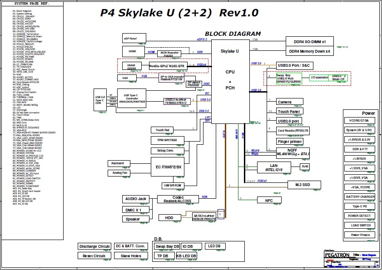Click the KB LED DB block

click(x=186, y=255)
